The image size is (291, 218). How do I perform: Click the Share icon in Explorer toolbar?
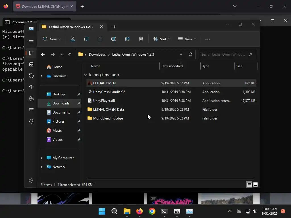coord(127,39)
